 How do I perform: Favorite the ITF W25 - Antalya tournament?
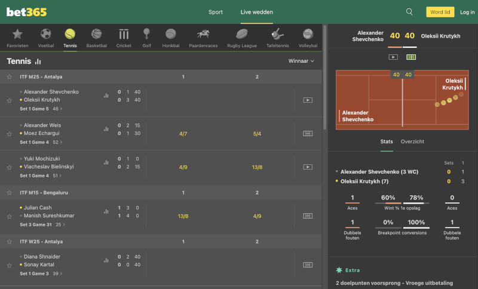10,241
